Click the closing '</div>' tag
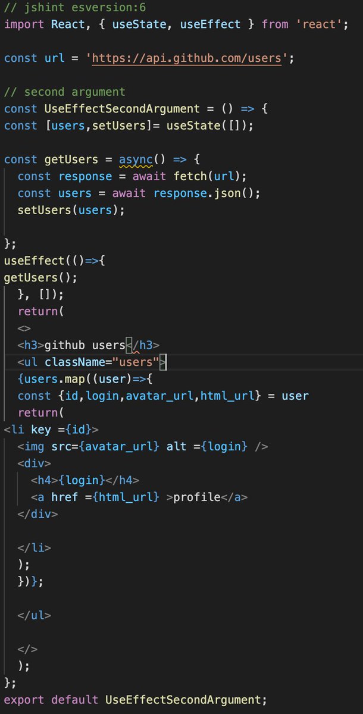The image size is (363, 714). pyautogui.click(x=38, y=513)
